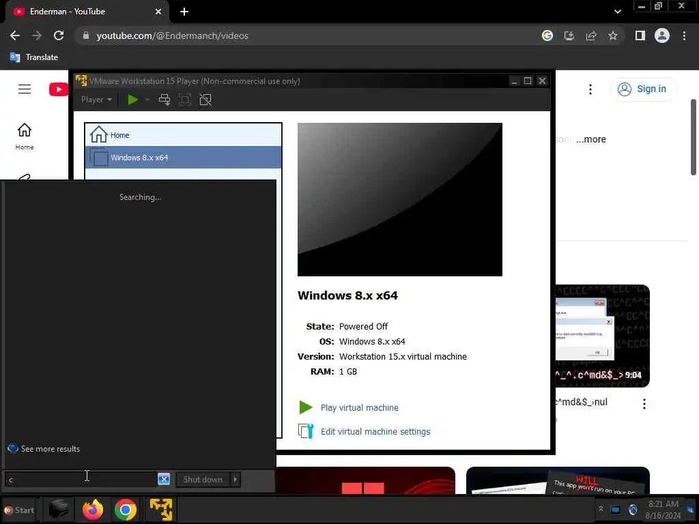Open the 9:04 video thumbnail
Image resolution: width=699 pixels, height=524 pixels.
[603, 336]
